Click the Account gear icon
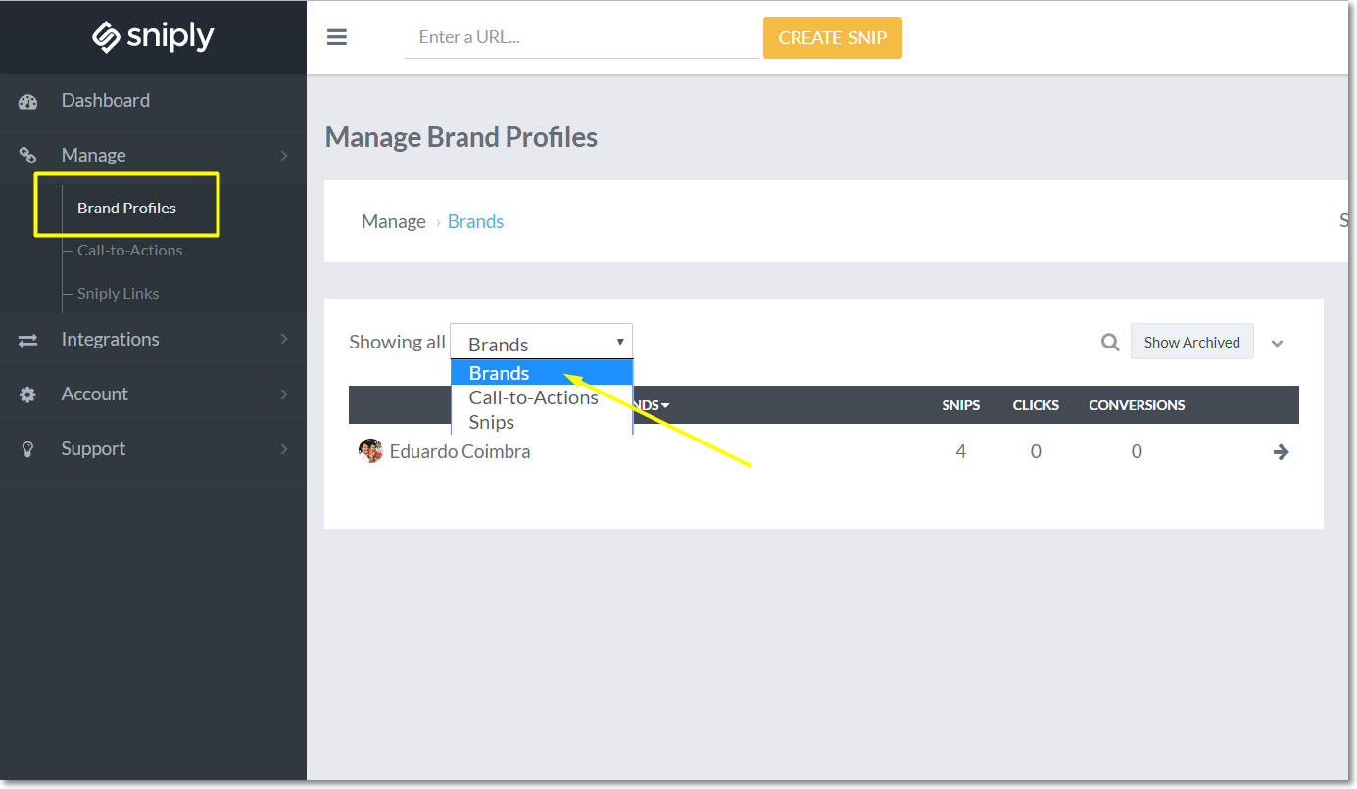1357x789 pixels. coord(27,394)
